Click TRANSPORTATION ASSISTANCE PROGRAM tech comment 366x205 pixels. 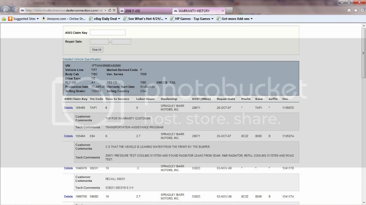[134, 127]
